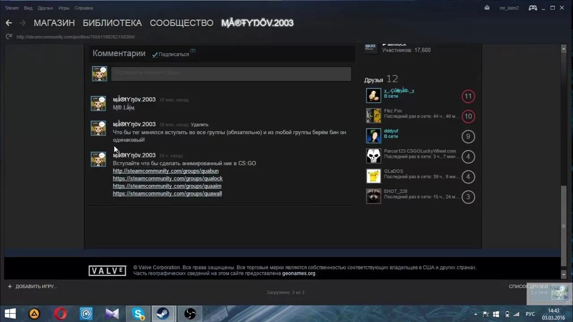This screenshot has width=573, height=322.
Task: Click Parcur123's skull avatar icon
Action: pyautogui.click(x=373, y=156)
